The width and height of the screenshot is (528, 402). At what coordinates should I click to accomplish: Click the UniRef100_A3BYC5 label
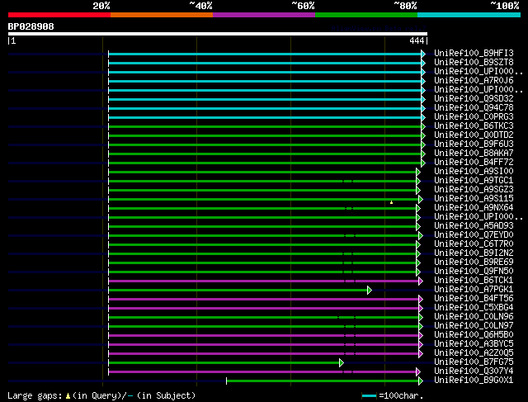[x=474, y=344]
